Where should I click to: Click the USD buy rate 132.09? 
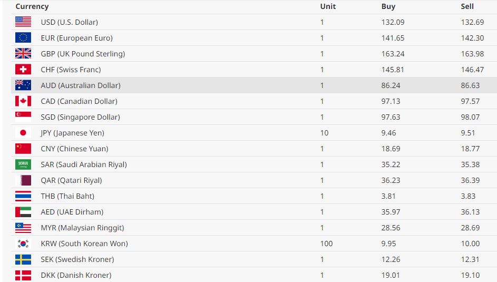[392, 22]
